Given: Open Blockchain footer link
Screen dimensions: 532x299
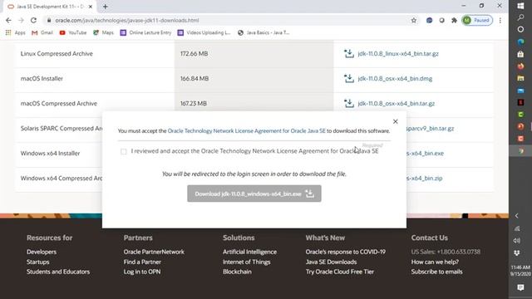Looking at the screenshot, I should 237,272.
